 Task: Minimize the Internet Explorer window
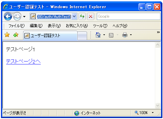[x=142, y=7]
